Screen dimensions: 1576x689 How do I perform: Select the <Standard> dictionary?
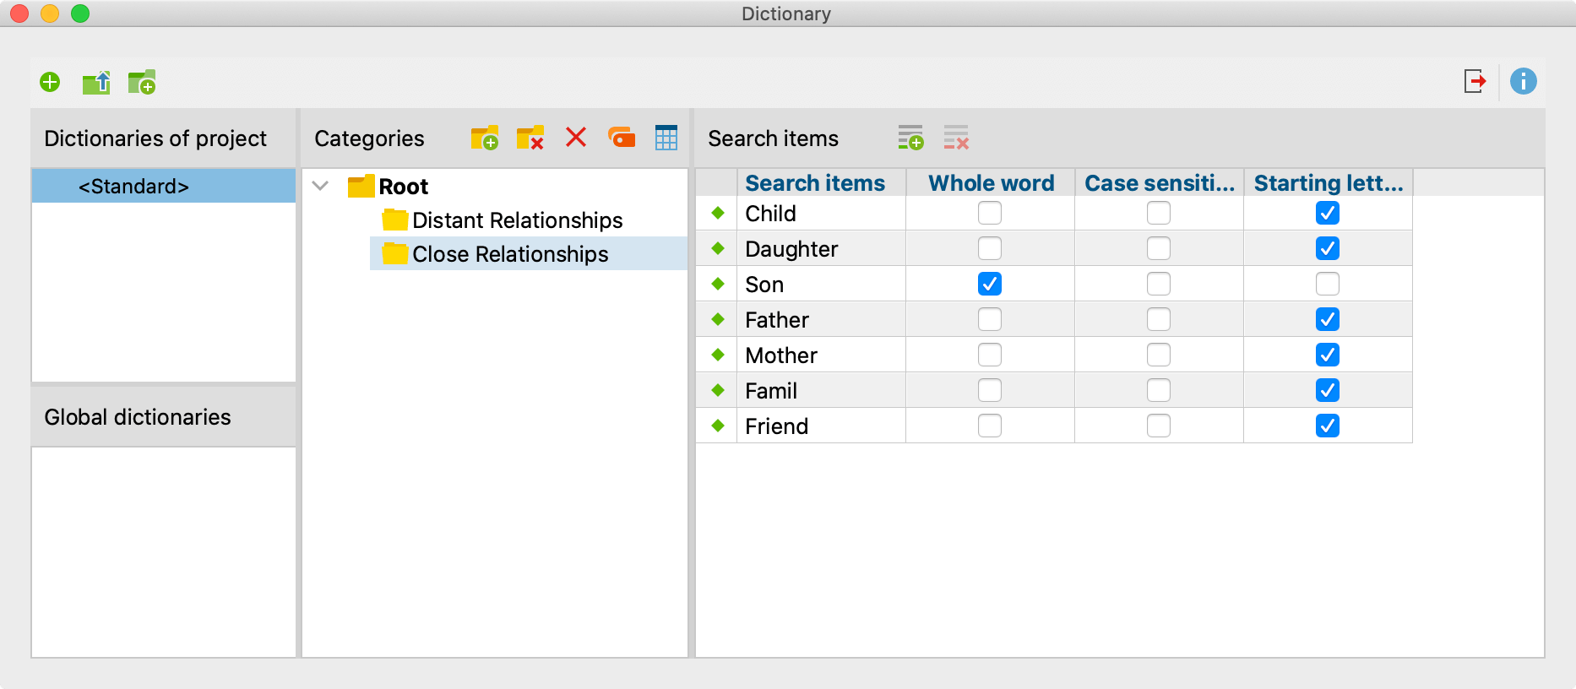(x=164, y=186)
